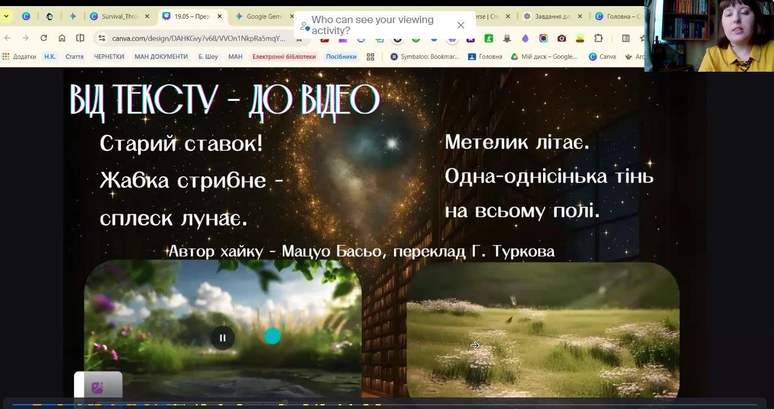Go forward to the next page

26,38
